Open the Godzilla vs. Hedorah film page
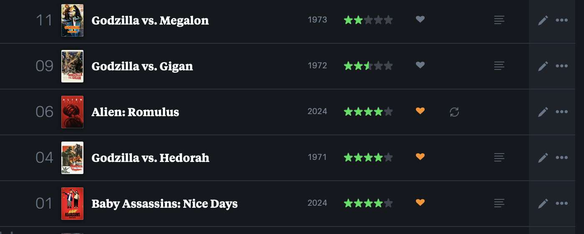584x234 pixels. (x=150, y=158)
